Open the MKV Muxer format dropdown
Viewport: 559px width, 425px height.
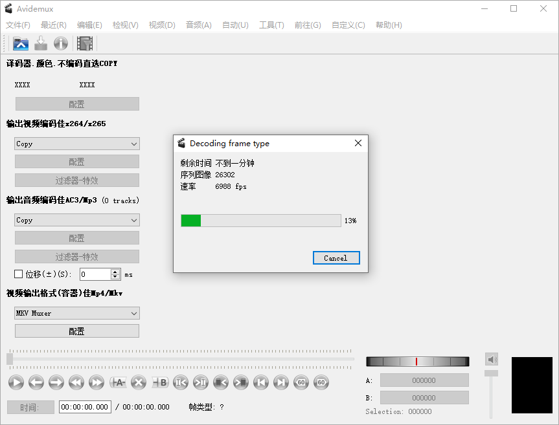77,313
